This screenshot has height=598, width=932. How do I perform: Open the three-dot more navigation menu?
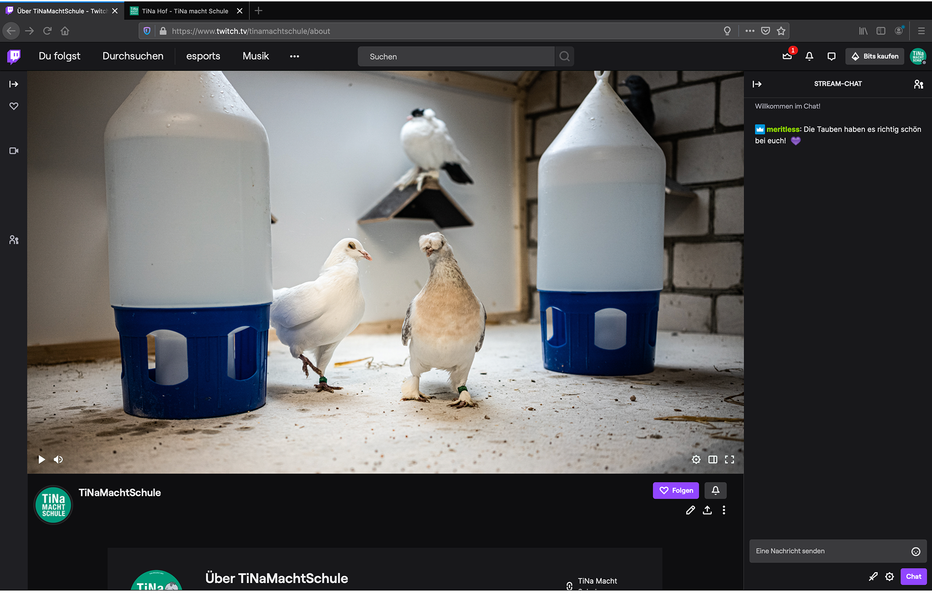coord(294,56)
